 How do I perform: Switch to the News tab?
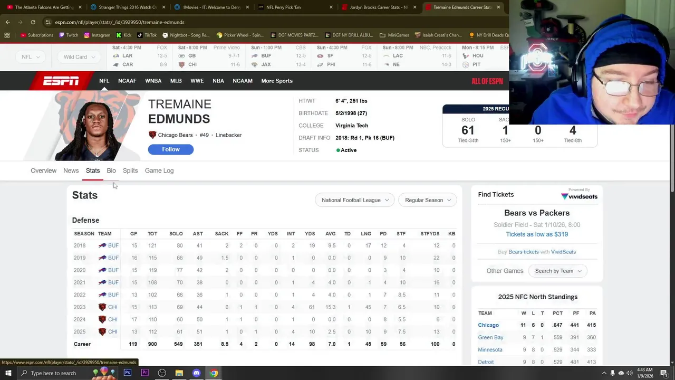tap(71, 170)
